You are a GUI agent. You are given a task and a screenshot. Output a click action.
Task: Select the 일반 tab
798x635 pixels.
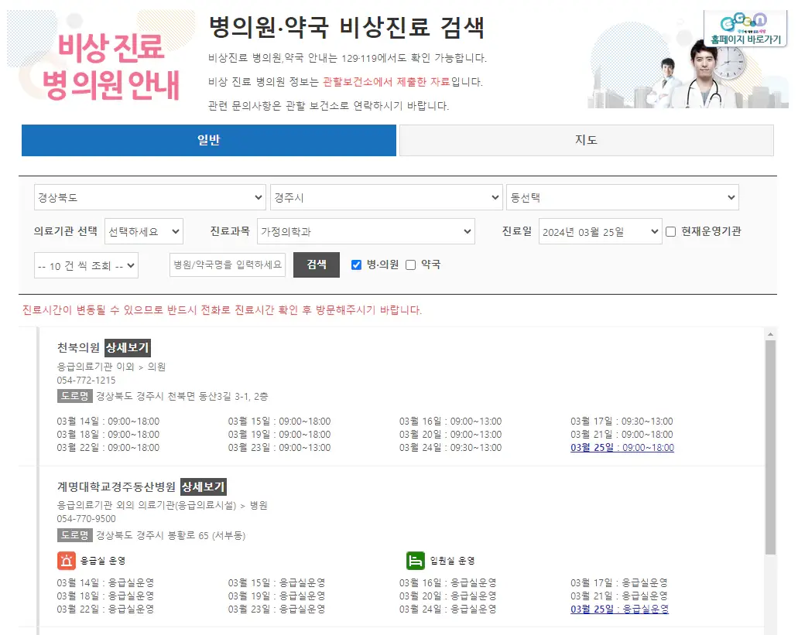coord(208,140)
